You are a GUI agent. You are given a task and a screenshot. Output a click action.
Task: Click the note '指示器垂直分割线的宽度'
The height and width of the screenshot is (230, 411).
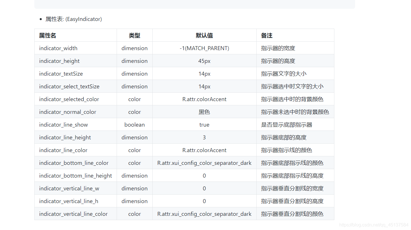pos(292,188)
